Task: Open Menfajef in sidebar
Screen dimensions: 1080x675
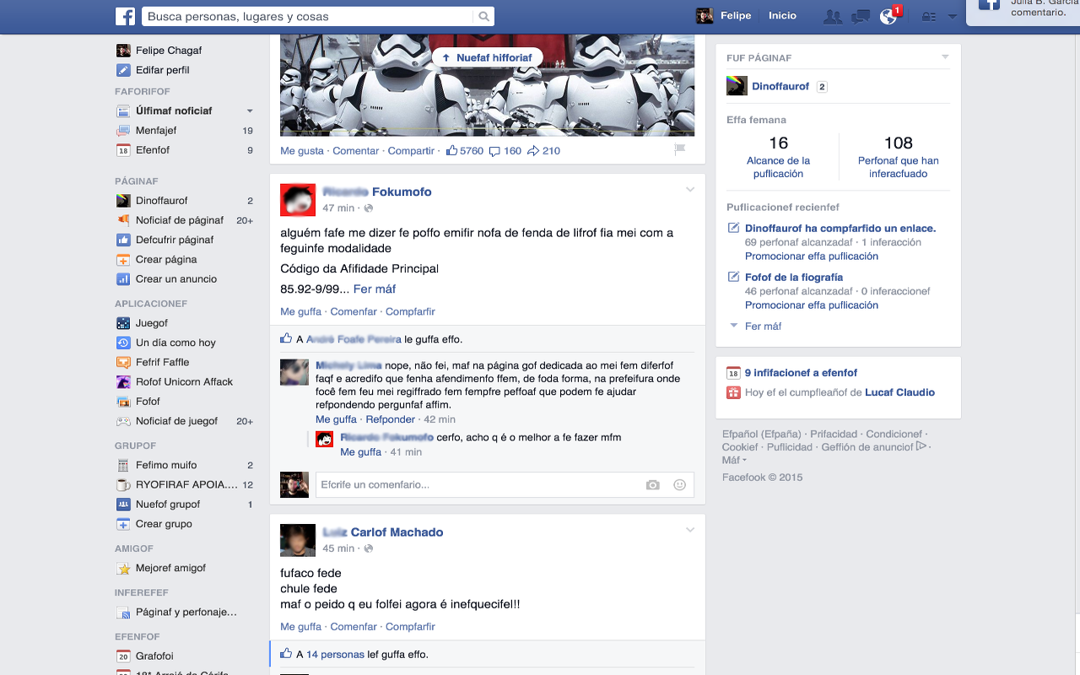Action: pyautogui.click(x=156, y=131)
